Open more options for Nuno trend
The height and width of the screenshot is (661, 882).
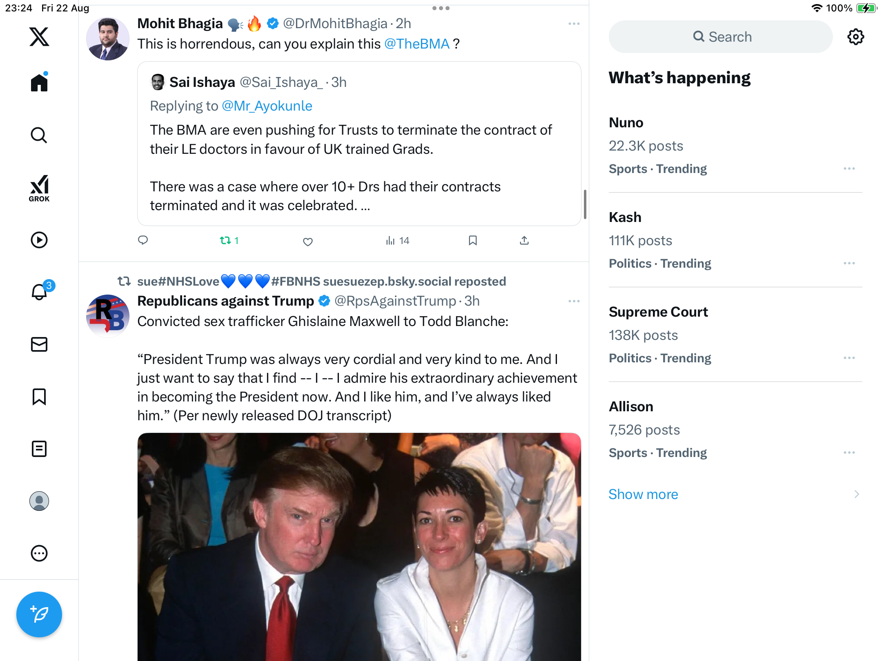(x=849, y=169)
